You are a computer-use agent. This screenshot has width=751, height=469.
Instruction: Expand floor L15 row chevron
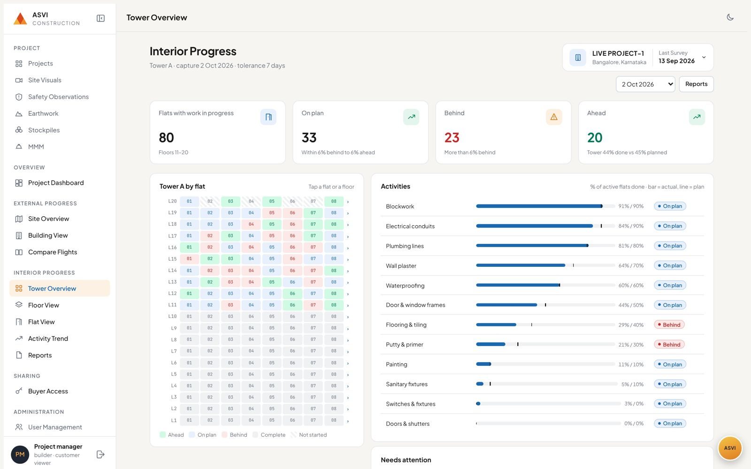click(x=348, y=259)
